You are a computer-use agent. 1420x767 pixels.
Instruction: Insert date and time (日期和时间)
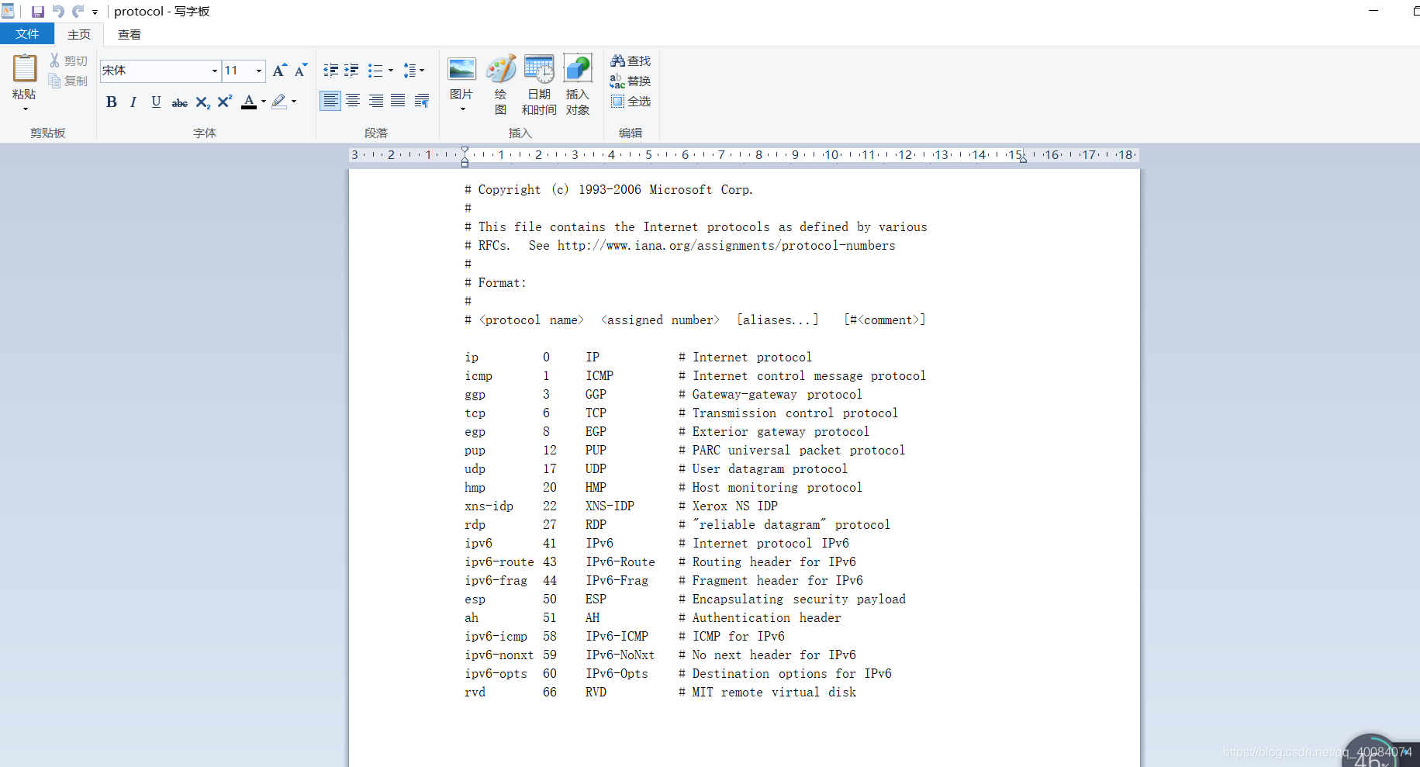(539, 84)
